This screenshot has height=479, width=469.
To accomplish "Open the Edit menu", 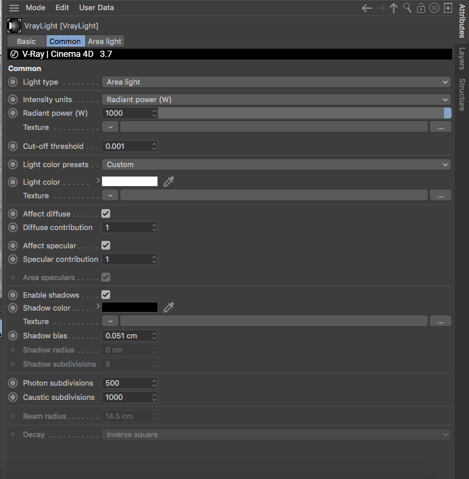I will [62, 7].
